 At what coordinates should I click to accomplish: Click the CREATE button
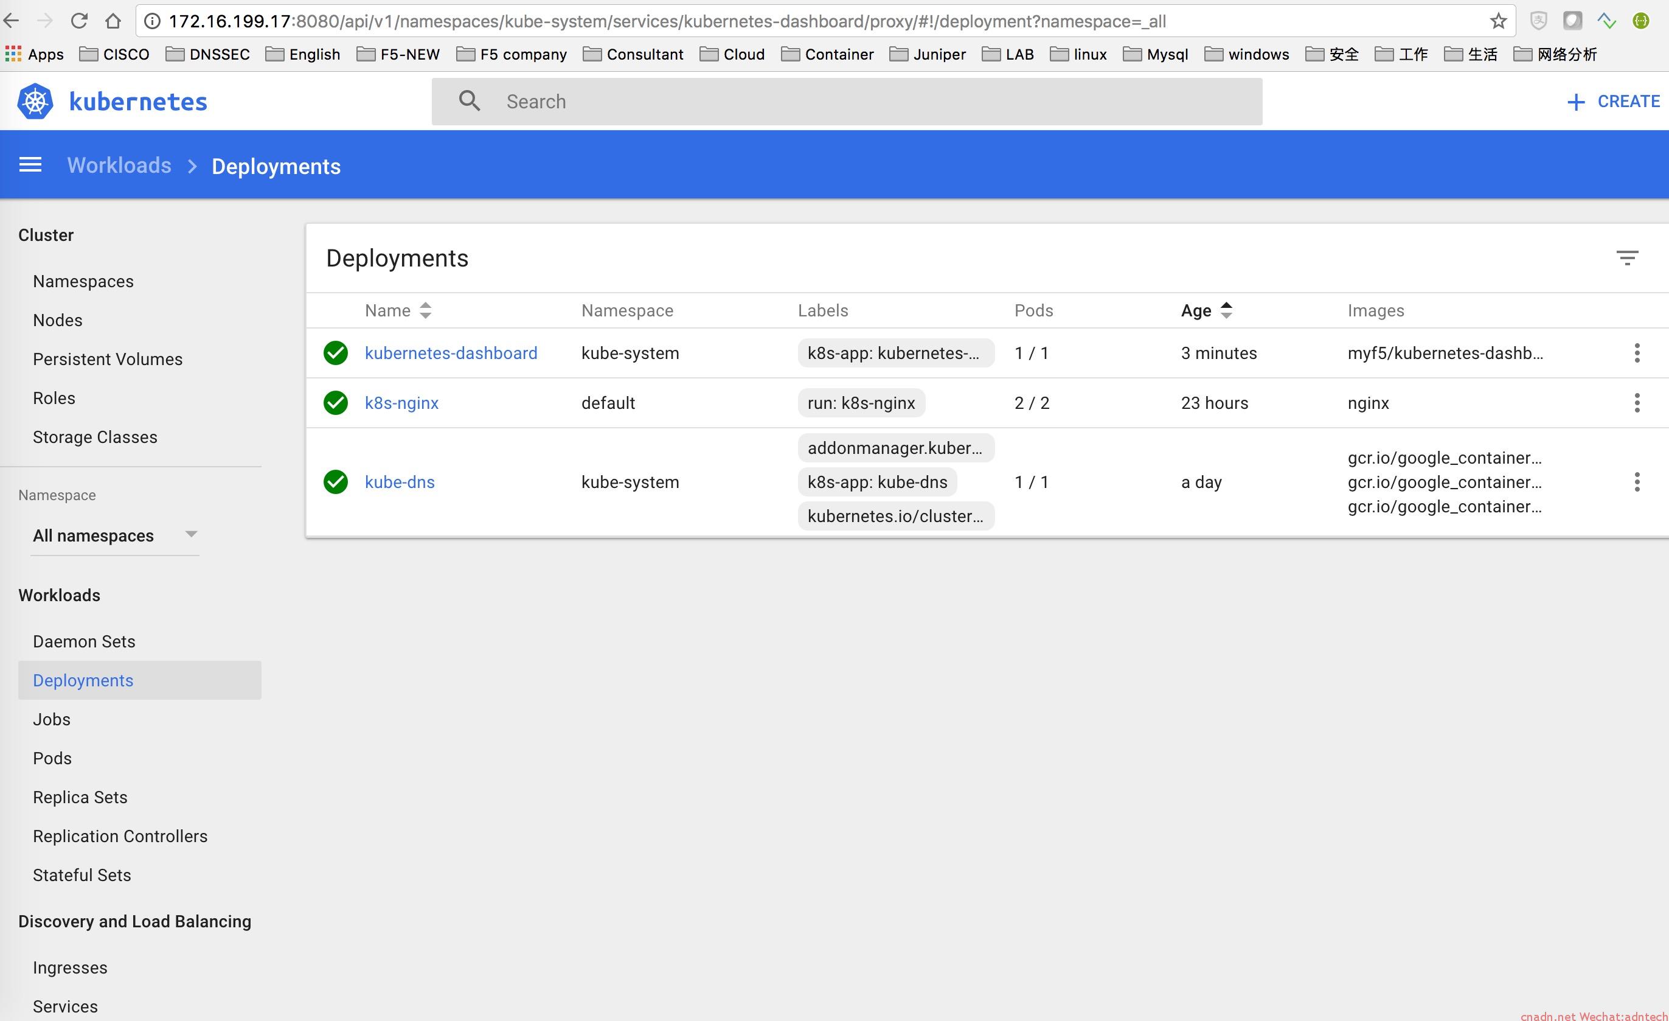click(1614, 102)
